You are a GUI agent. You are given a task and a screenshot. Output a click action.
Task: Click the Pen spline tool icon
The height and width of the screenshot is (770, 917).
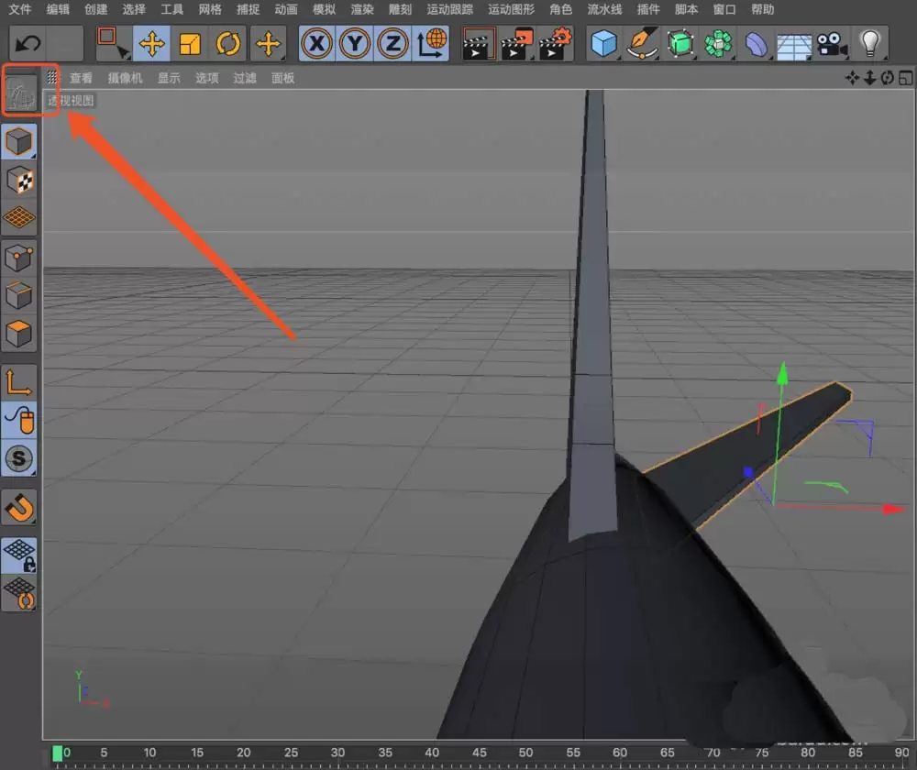point(643,43)
